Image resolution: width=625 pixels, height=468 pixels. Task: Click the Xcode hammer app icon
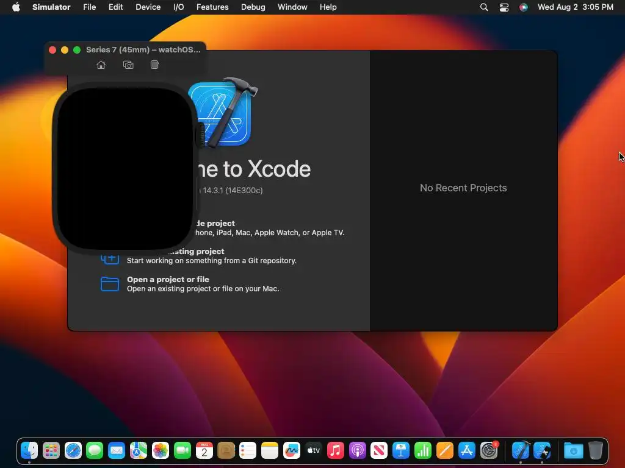tap(223, 113)
